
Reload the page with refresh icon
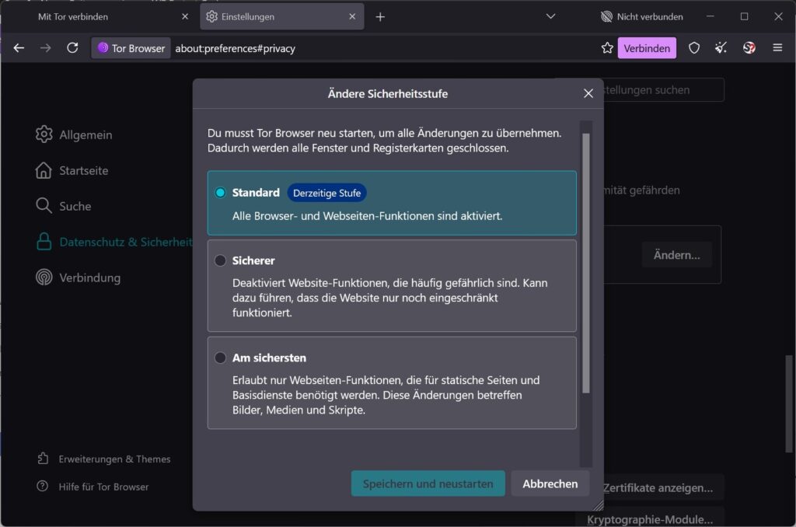coord(72,47)
